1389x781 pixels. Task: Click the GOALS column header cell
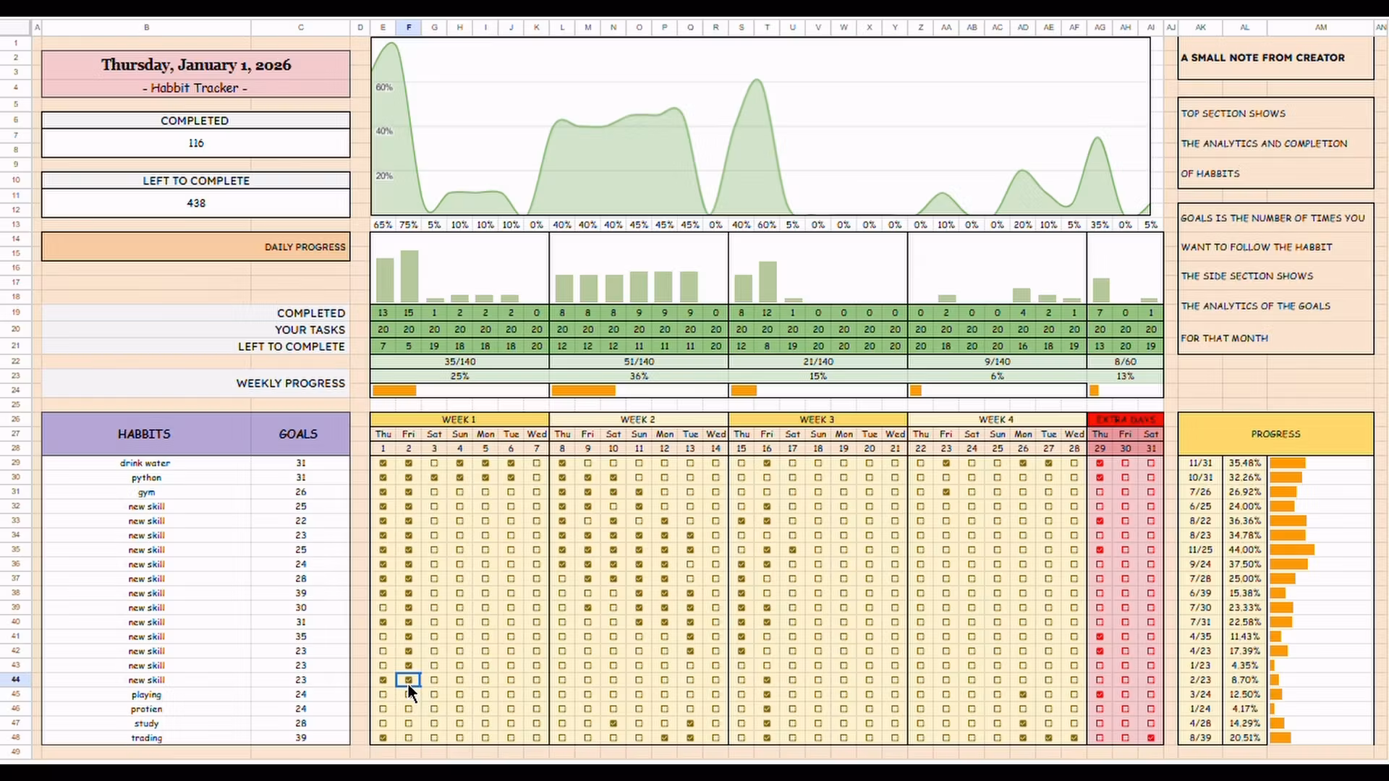[x=298, y=434]
